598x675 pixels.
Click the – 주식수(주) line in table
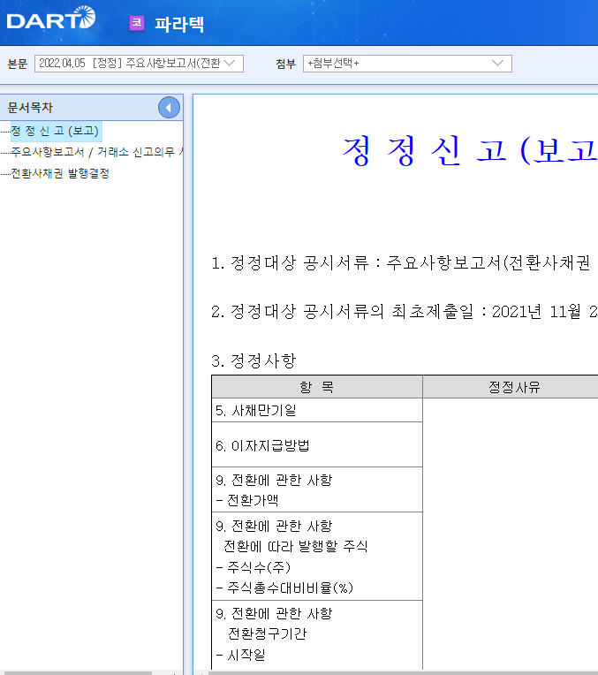(254, 567)
